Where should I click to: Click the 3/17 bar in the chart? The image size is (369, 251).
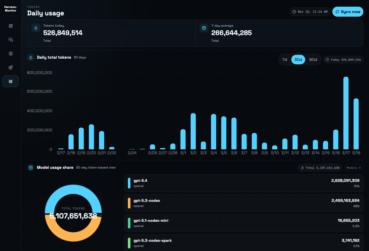[x=346, y=113]
